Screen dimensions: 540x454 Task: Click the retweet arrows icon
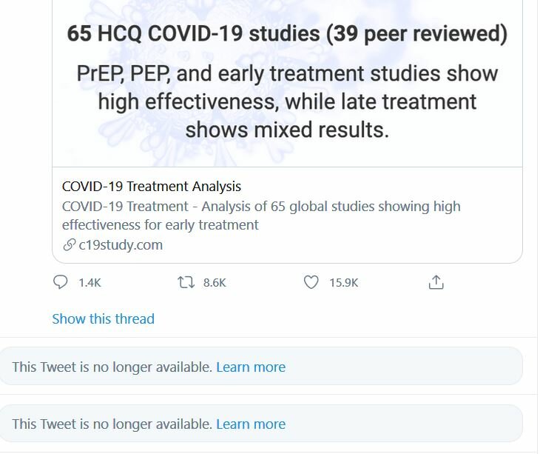click(x=186, y=282)
